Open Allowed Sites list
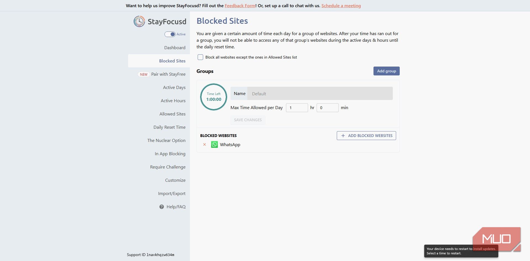The width and height of the screenshot is (530, 261). coord(173,114)
